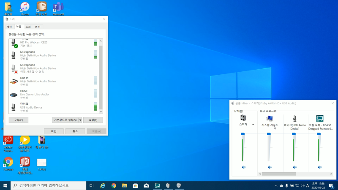The width and height of the screenshot is (338, 190).
Task: Open Windows Start menu
Action: point(5,185)
